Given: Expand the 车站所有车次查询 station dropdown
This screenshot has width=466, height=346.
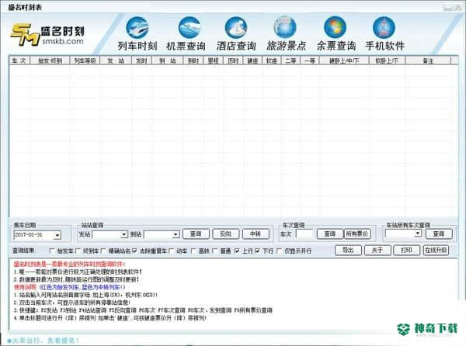Looking at the screenshot, I should (x=418, y=234).
